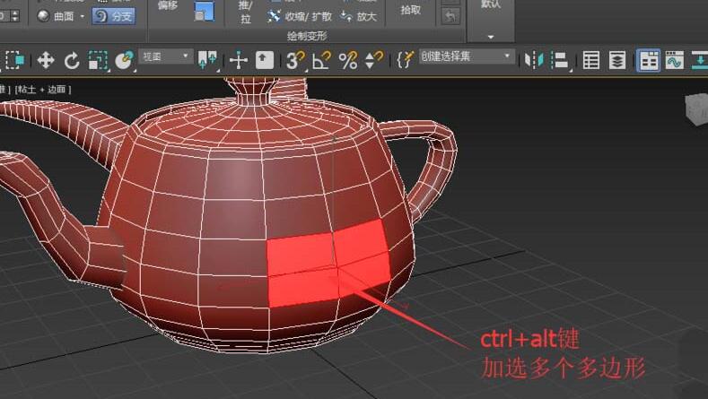The width and height of the screenshot is (708, 399).
Task: Toggle the Window/Crossing selection icon
Action: [14, 60]
